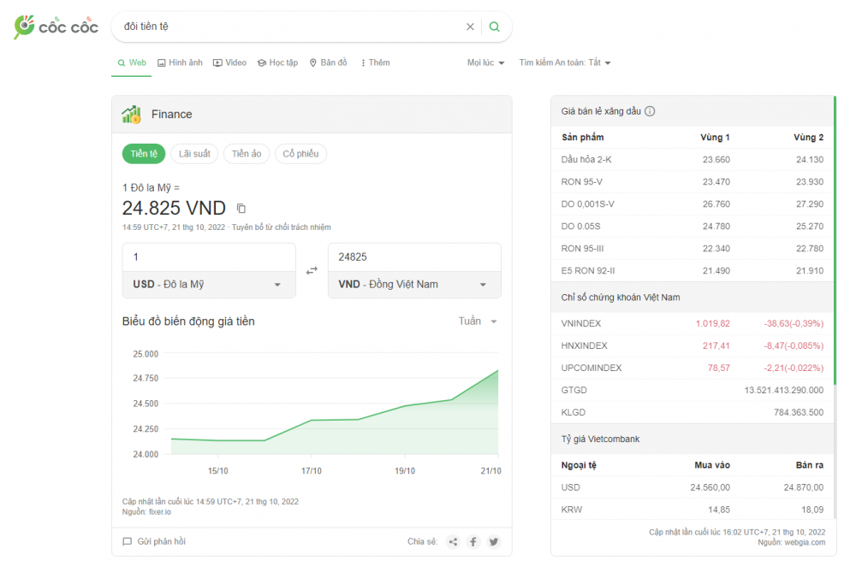Viewport: 856px width, 566px height.
Task: Switch to the Video search tab
Action: coord(229,62)
